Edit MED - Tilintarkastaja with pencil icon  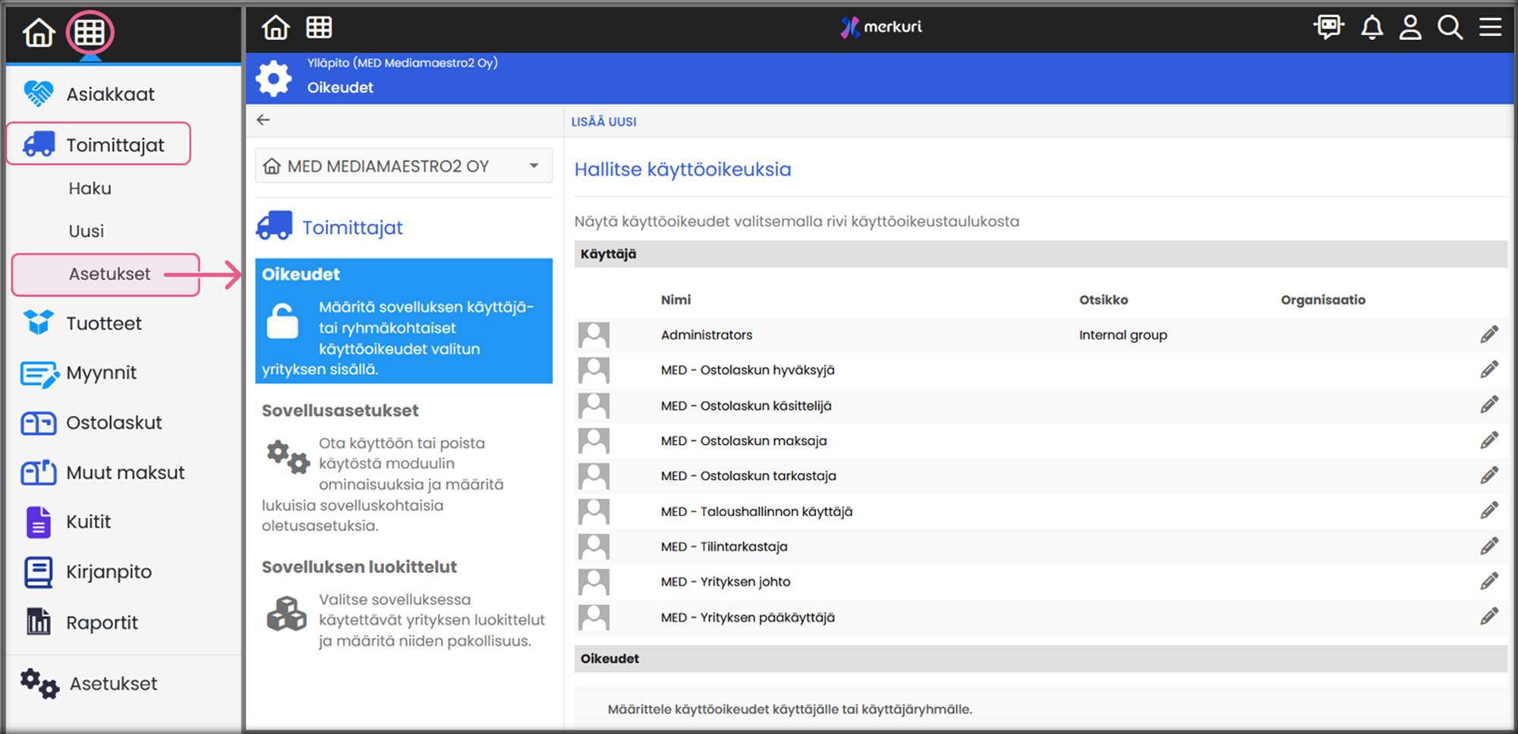click(1488, 547)
